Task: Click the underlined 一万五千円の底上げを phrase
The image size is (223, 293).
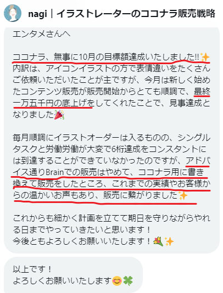Action: (53, 103)
